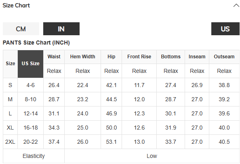240x164 pixels.
Task: Click the 12-14 US size cell
Action: (x=31, y=113)
